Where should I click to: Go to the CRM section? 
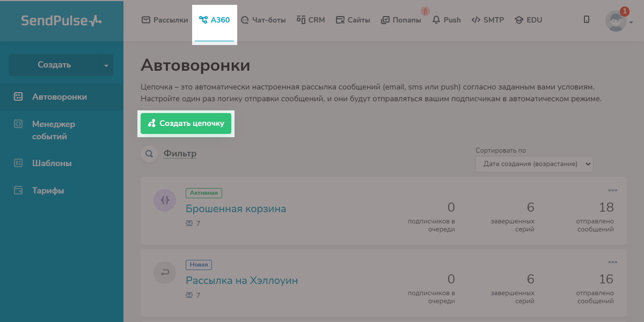point(310,20)
